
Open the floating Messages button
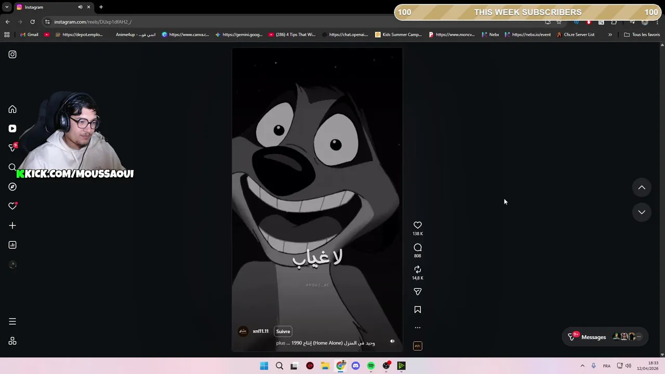click(x=605, y=337)
